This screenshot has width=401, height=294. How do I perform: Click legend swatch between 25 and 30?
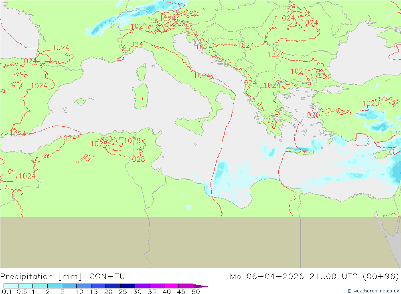[x=128, y=286]
